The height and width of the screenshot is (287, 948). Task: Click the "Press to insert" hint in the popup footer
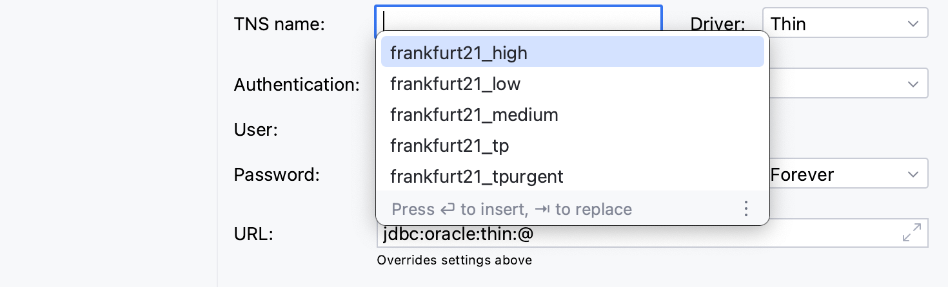click(x=511, y=209)
